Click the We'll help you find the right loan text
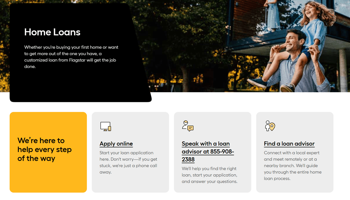350x200 pixels. pos(209,175)
